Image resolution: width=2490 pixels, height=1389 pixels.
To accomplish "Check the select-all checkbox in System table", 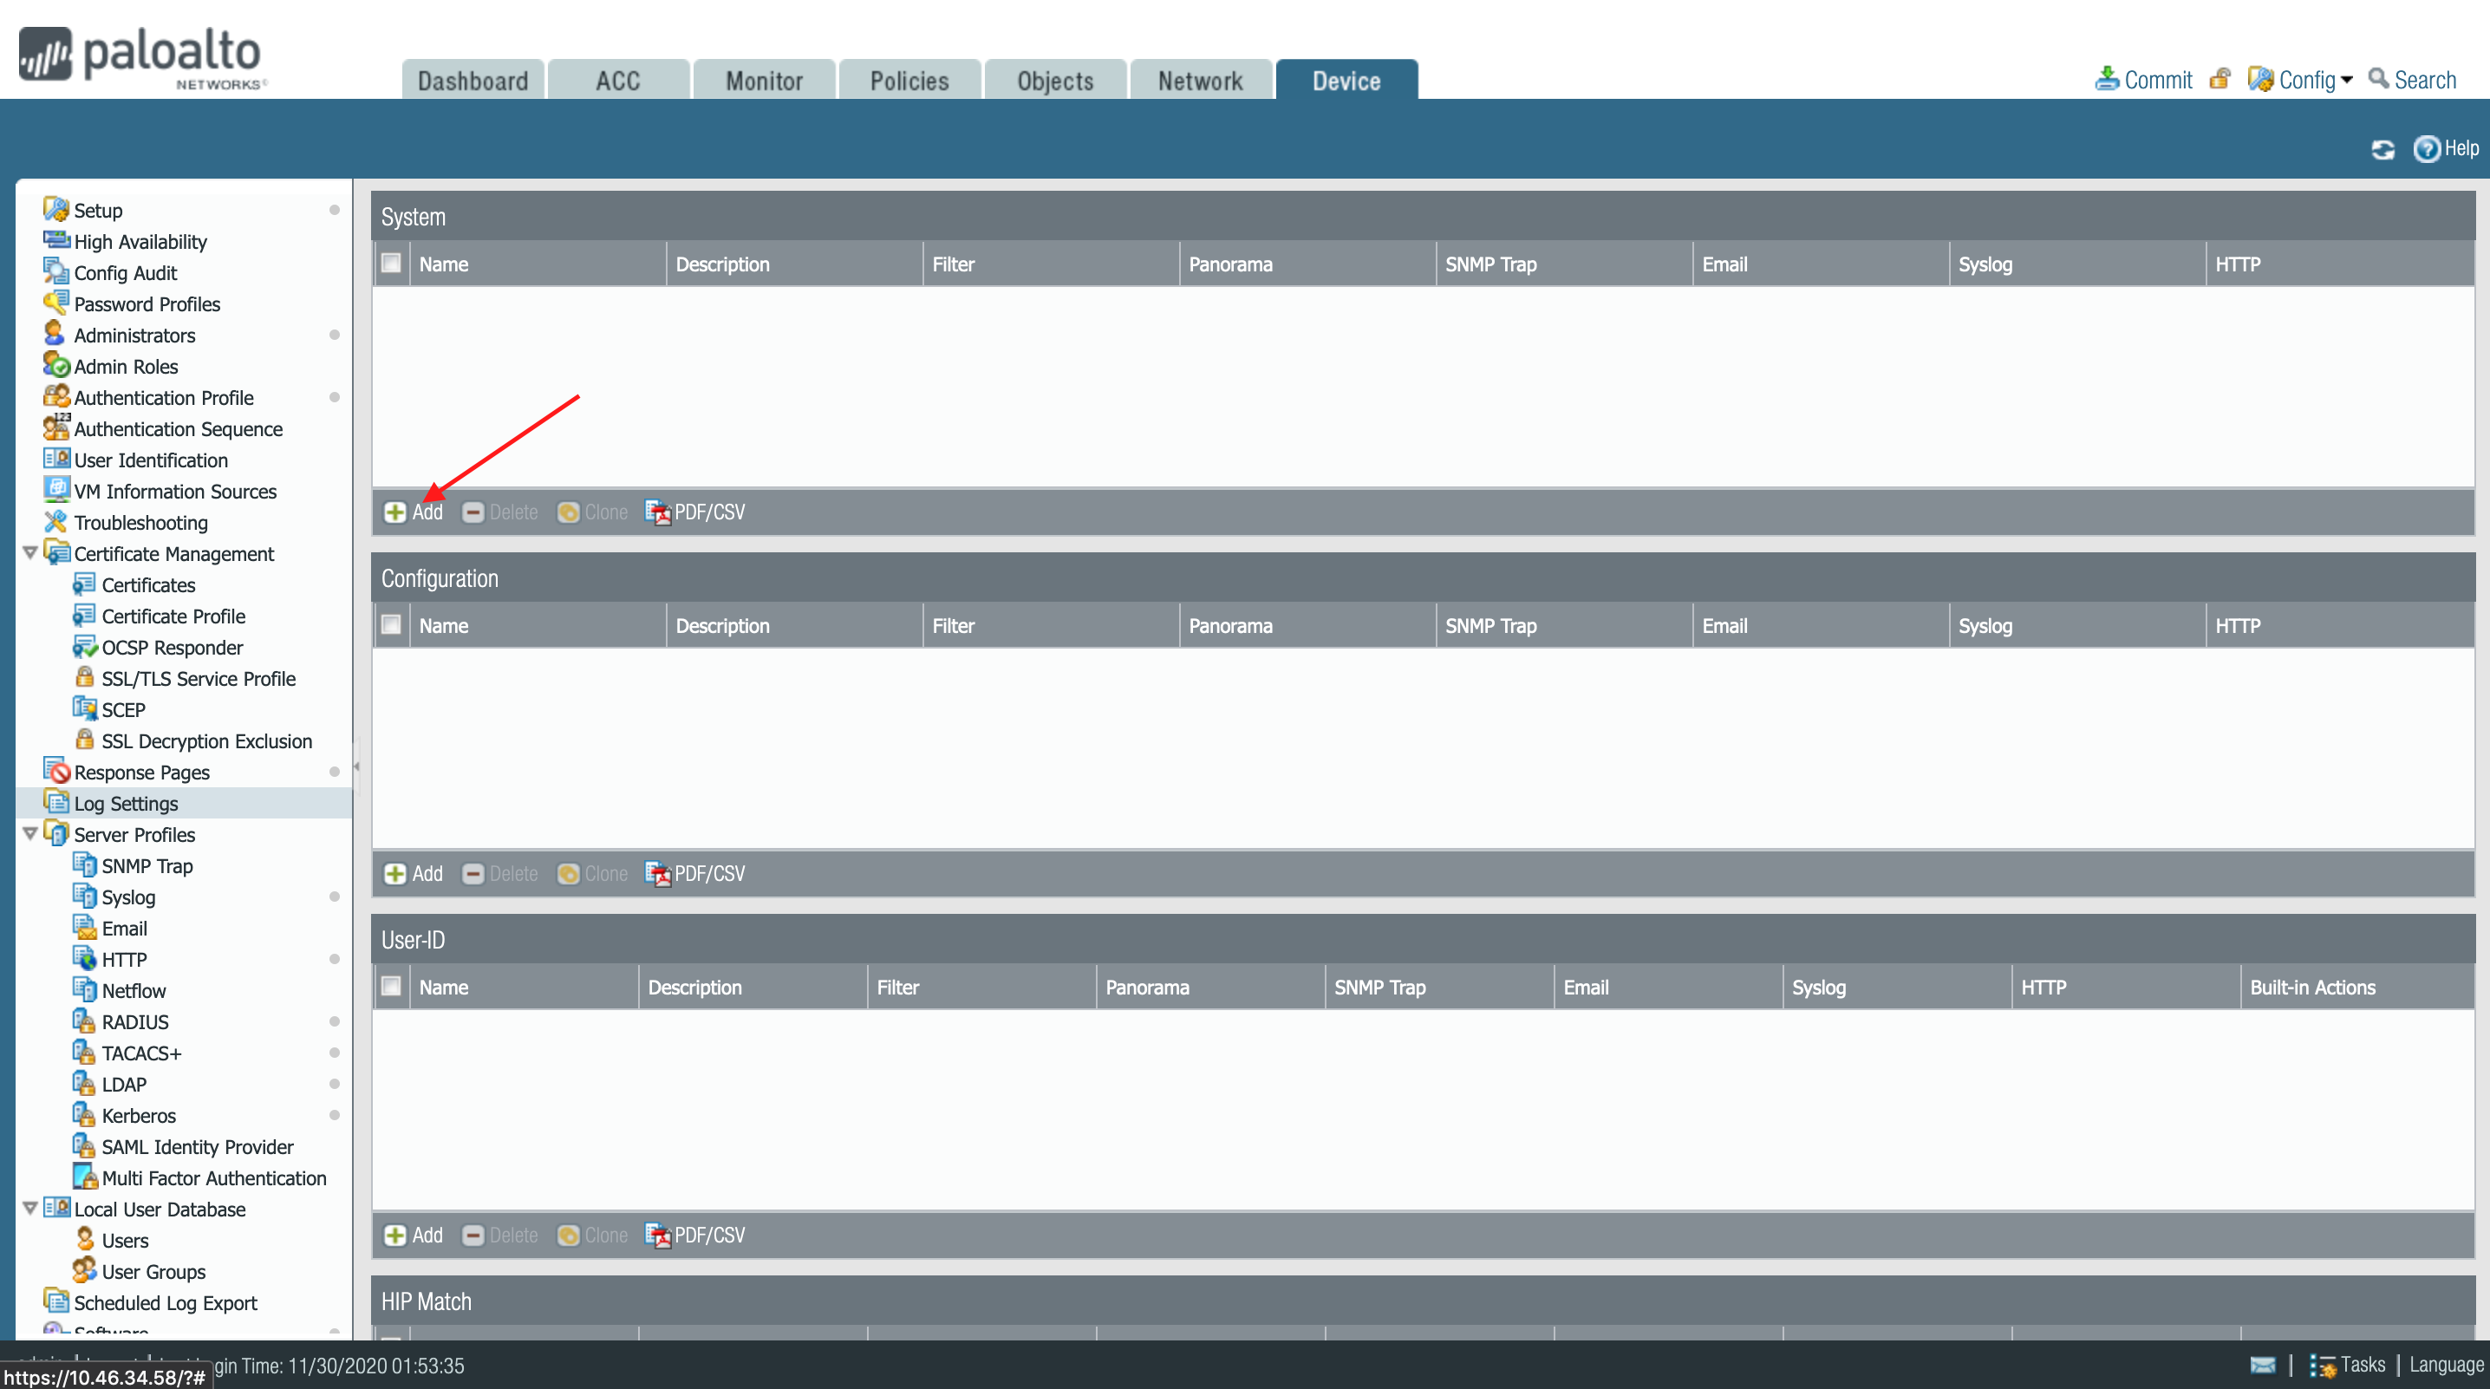I will point(392,263).
